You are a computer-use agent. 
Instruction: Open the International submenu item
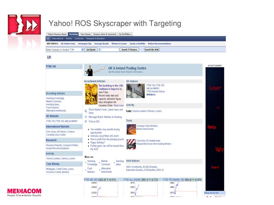58,38
